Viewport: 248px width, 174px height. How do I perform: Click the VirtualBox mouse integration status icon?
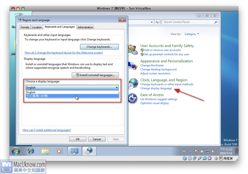[x=216, y=158]
